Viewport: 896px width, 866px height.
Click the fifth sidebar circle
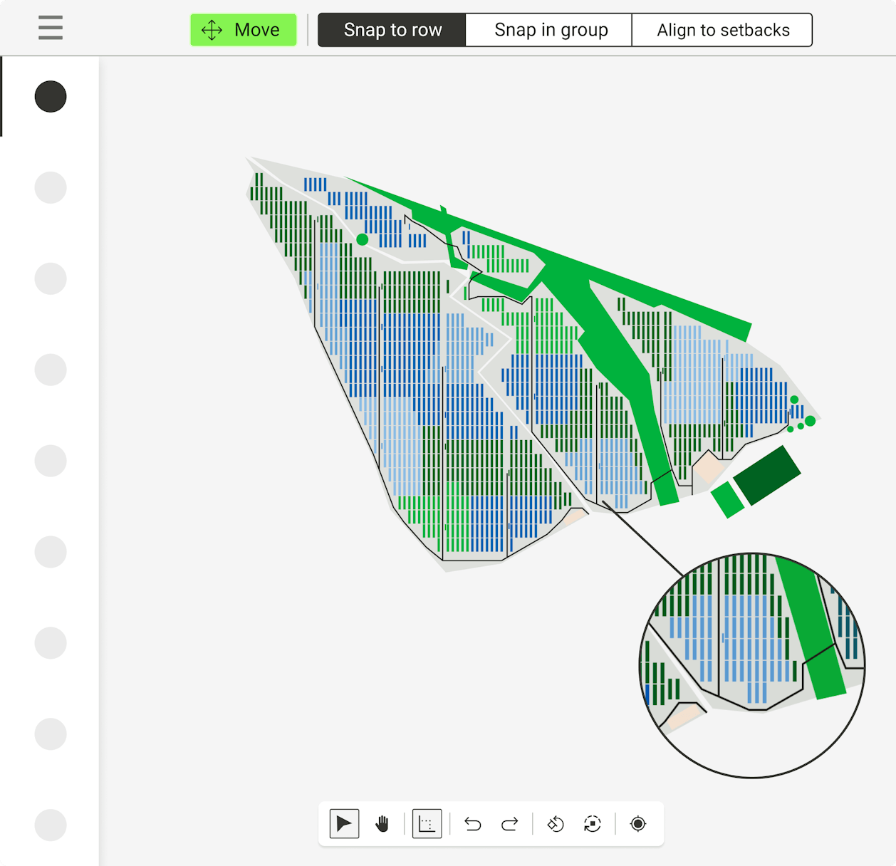[51, 461]
